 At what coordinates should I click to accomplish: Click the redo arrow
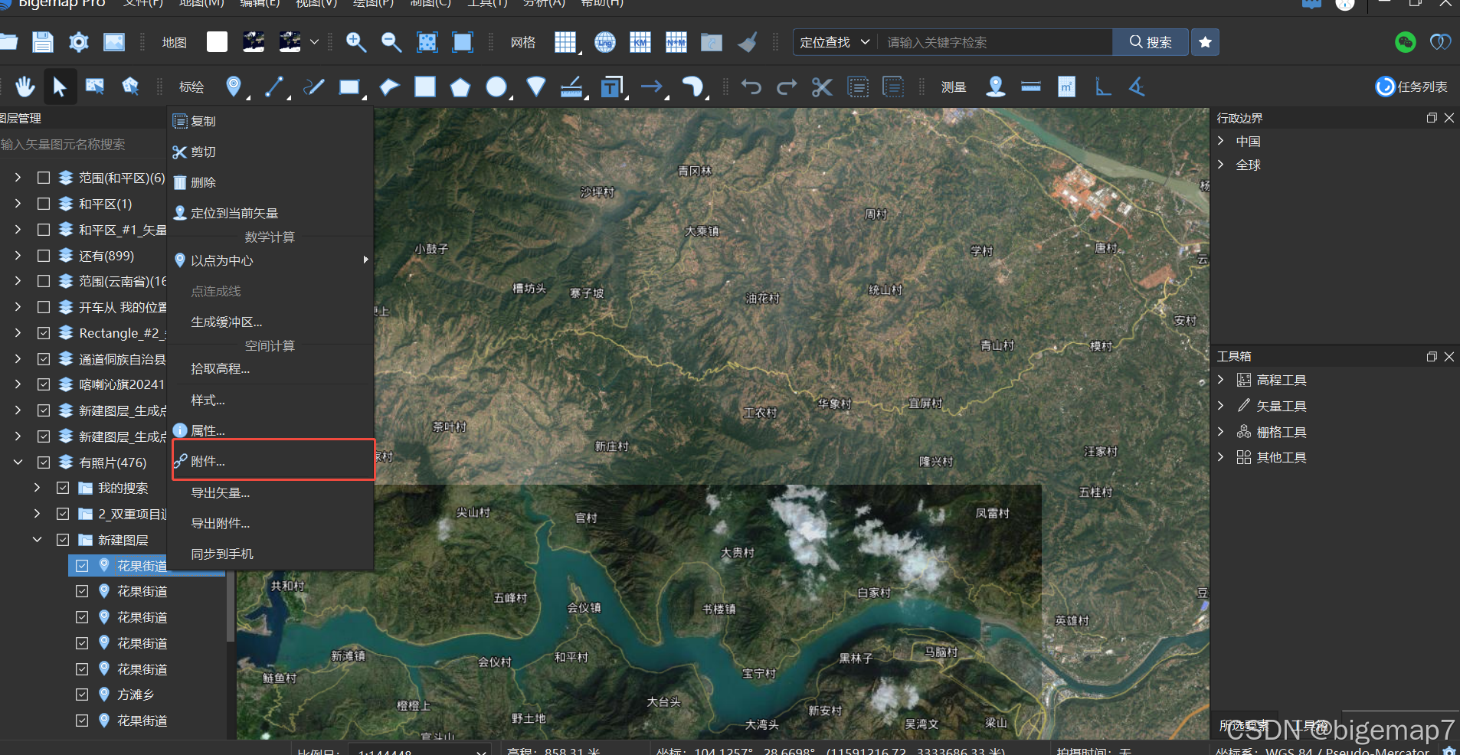pyautogui.click(x=787, y=87)
